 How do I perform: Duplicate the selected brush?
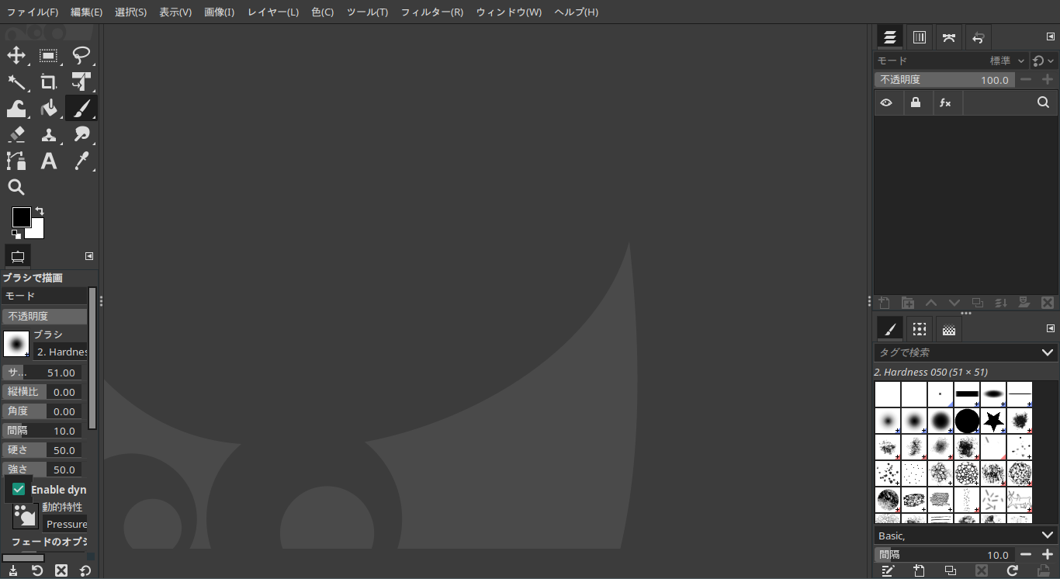click(x=951, y=571)
